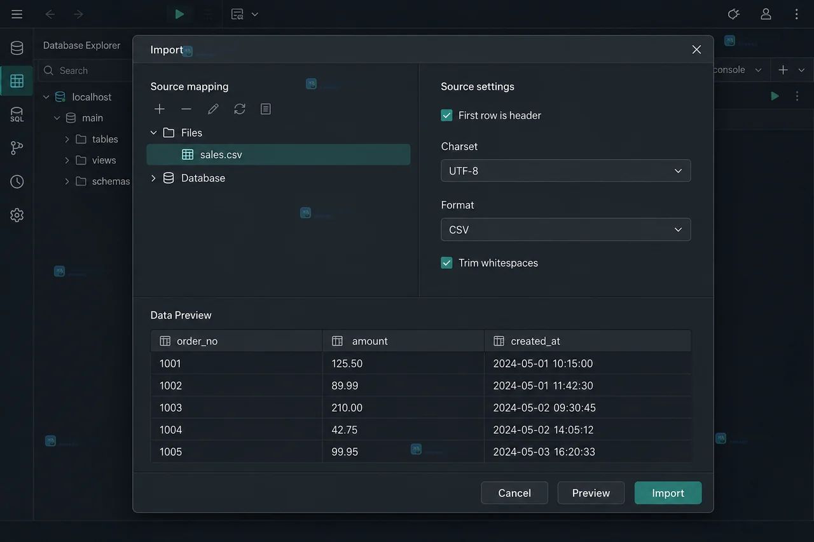Collapse the main database chevron
Screen dimensions: 814x542
pyautogui.click(x=57, y=118)
